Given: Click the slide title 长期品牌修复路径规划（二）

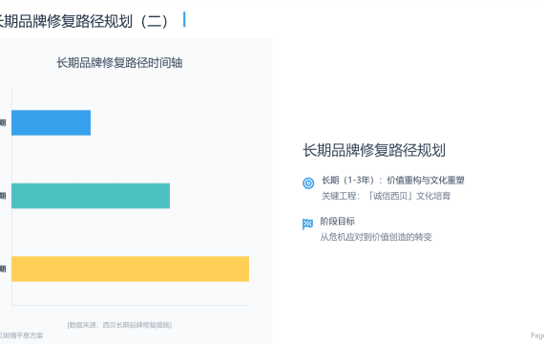Looking at the screenshot, I should [83, 21].
